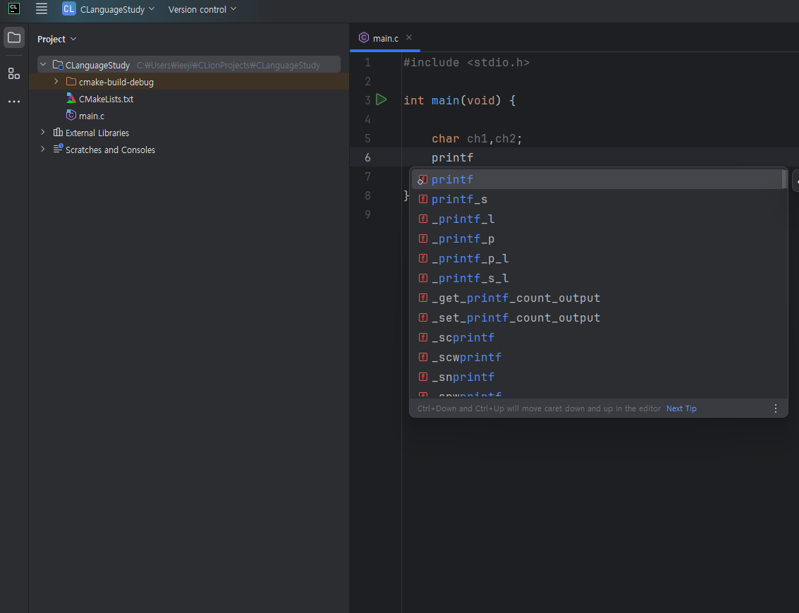Toggle the Project tool window folder icon
The height and width of the screenshot is (613, 799).
pyautogui.click(x=14, y=37)
